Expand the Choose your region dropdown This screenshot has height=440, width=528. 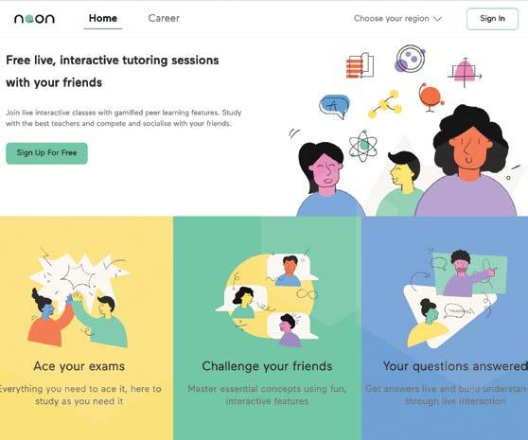coord(397,19)
